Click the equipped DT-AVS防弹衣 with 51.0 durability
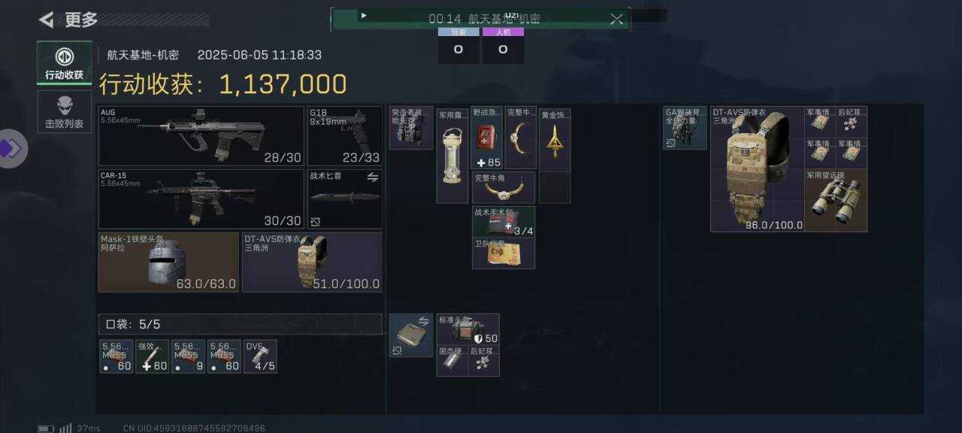Viewport: 962px width, 433px height. coord(312,262)
